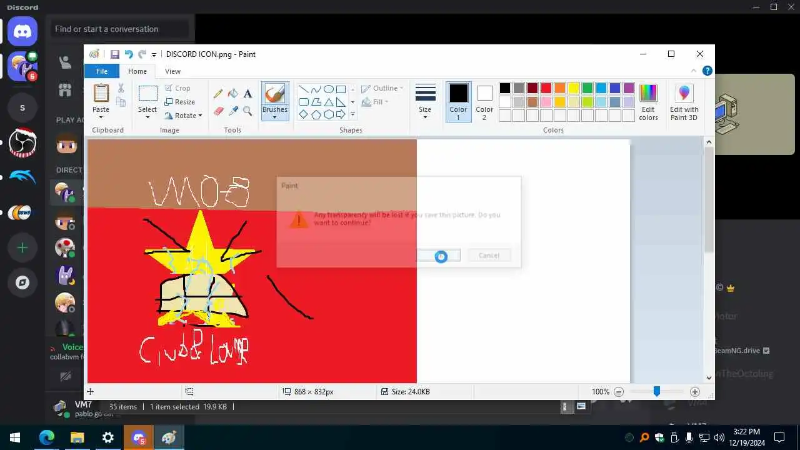Viewport: 800px width, 450px height.
Task: Select the Eraser tool
Action: coord(218,111)
